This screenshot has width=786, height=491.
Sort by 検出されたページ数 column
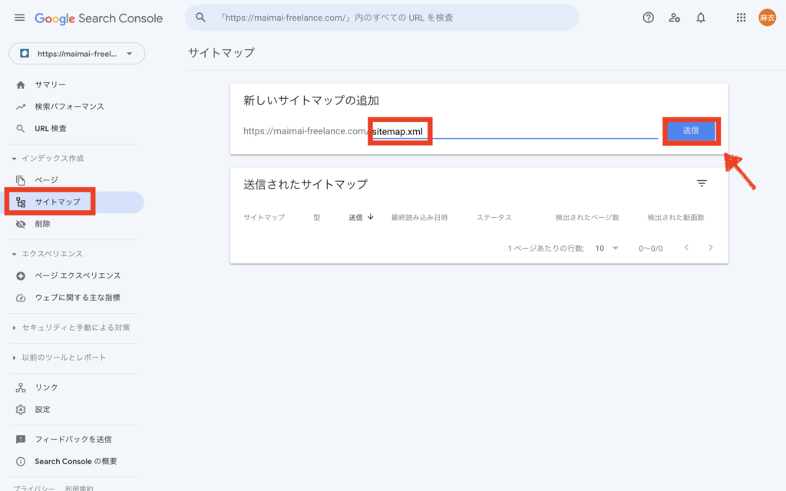coord(587,217)
